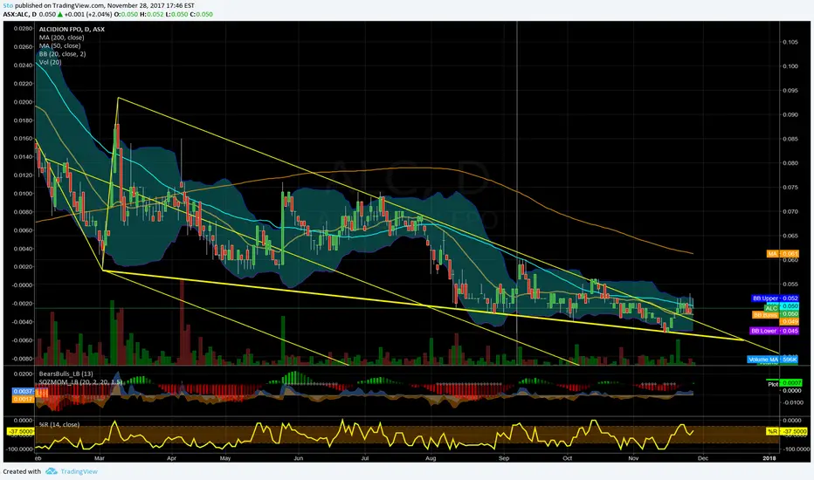
Task: Open the Sto author link
Action: pyautogui.click(x=8, y=6)
